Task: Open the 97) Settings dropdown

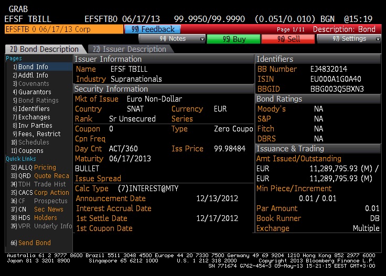Action: (349, 39)
